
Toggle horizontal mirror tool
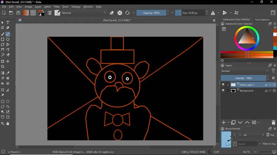(x=213, y=13)
